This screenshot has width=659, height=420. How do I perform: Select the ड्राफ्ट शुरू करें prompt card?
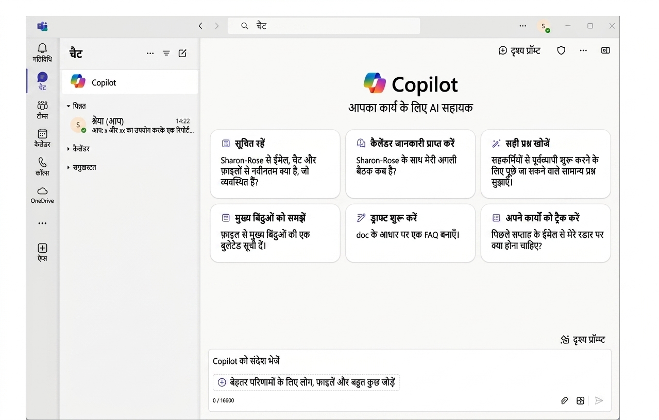click(410, 233)
